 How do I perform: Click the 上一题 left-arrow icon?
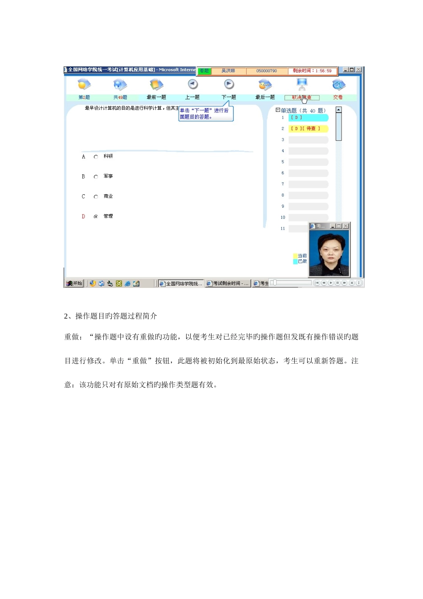(192, 84)
